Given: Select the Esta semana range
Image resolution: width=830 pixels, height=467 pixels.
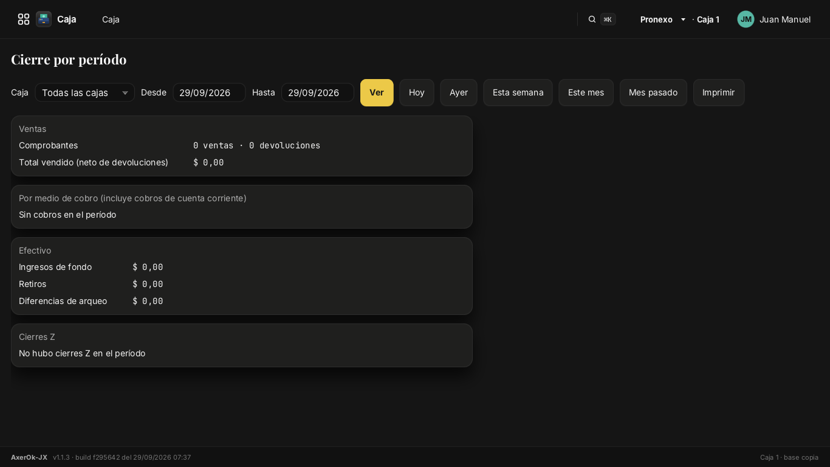Looking at the screenshot, I should pyautogui.click(x=518, y=92).
